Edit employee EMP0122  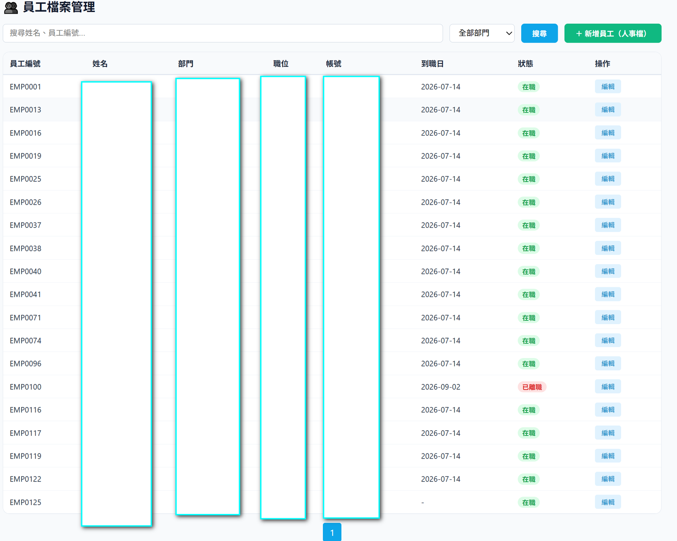point(608,479)
